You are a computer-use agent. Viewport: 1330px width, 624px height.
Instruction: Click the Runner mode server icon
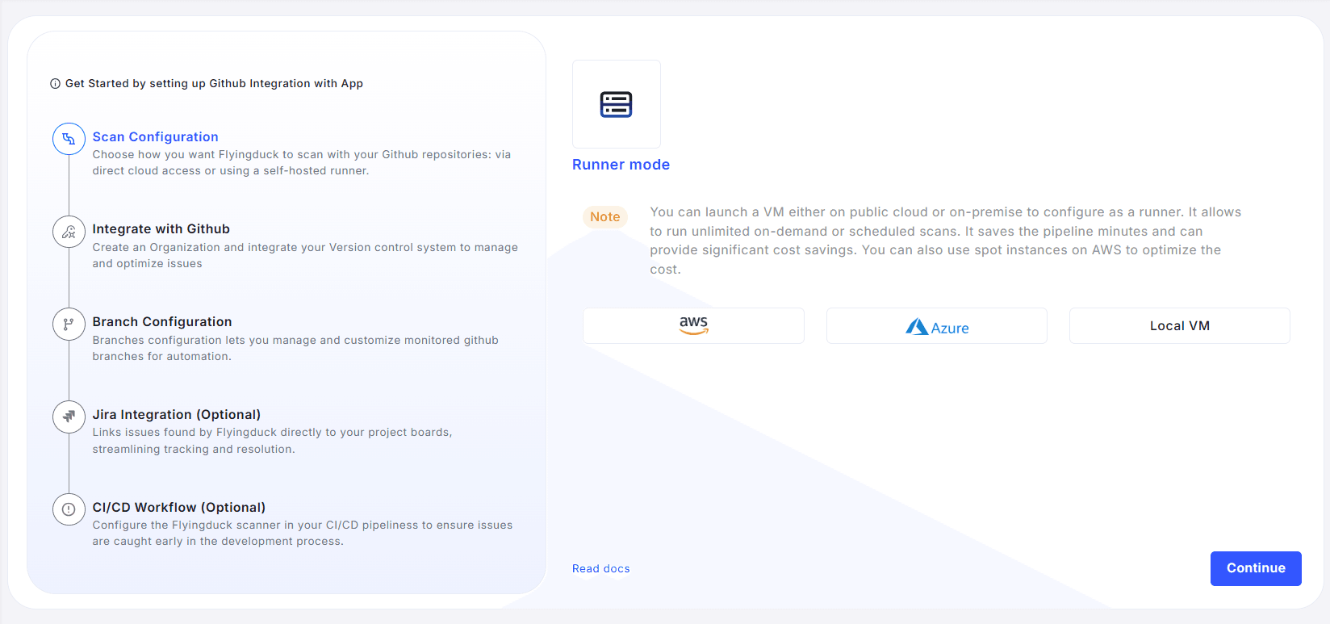point(616,104)
